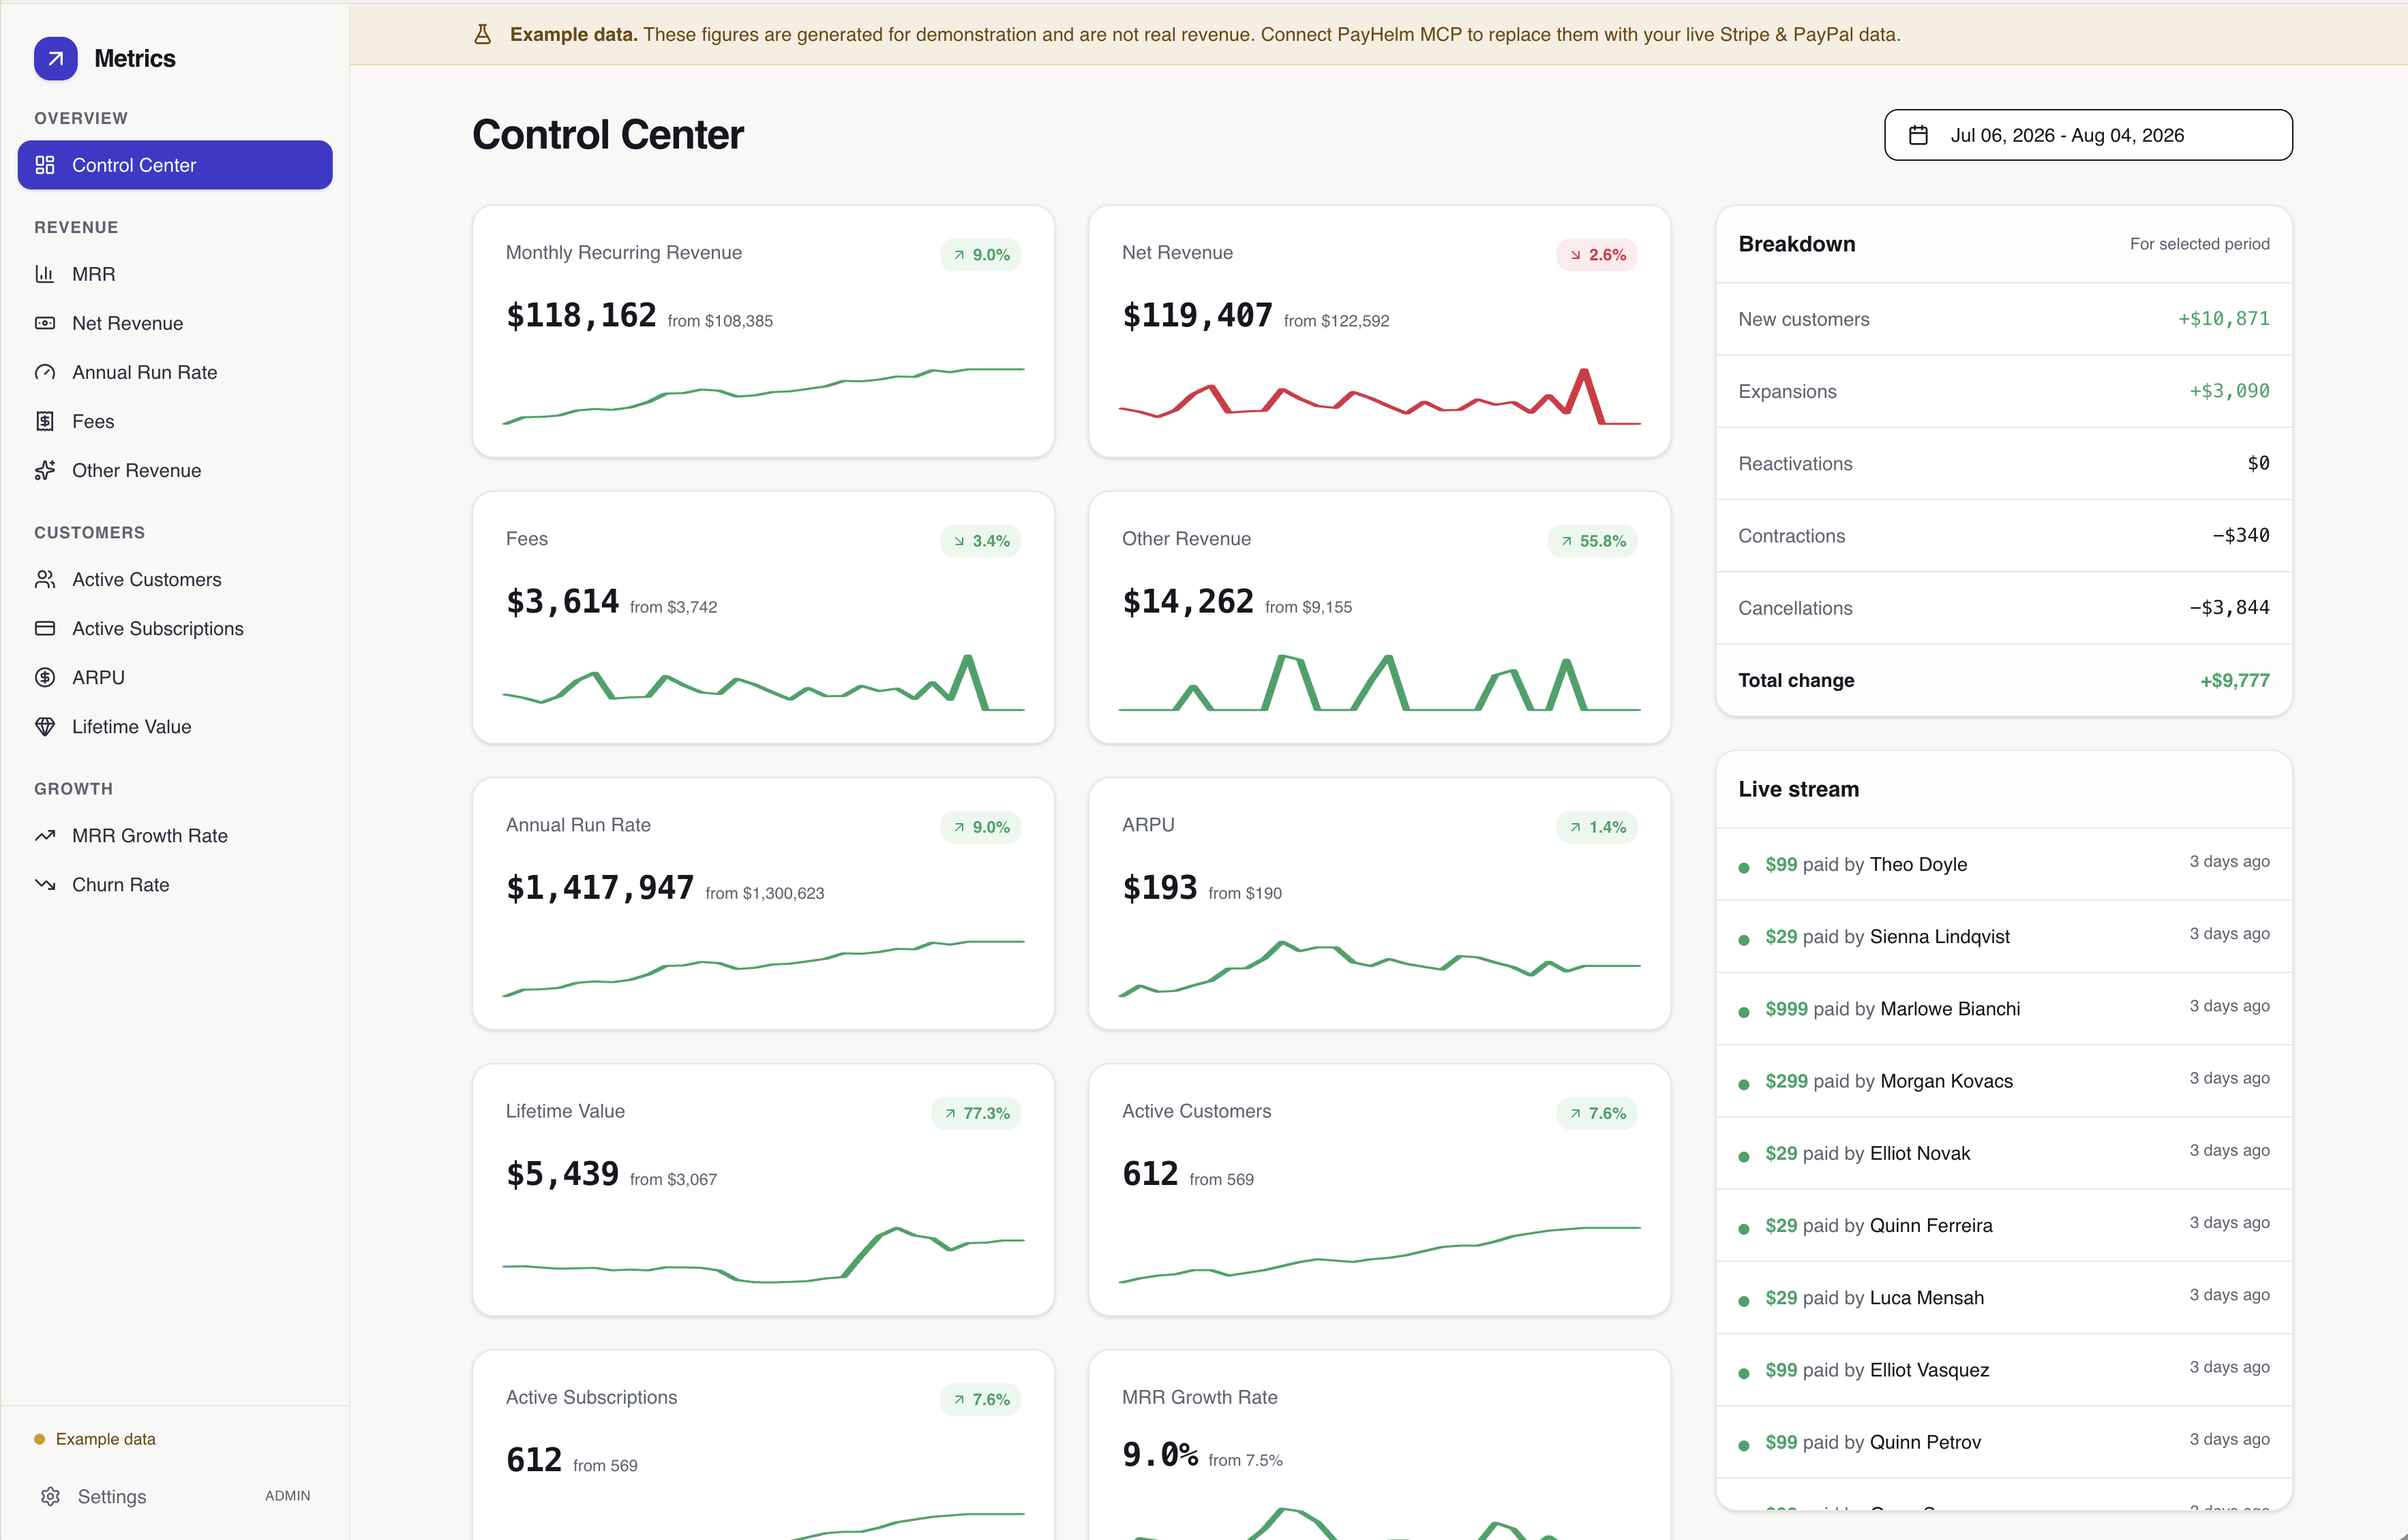Click the Cancellations -$3,844 row
Viewport: 2408px width, 1540px height.
2004,607
